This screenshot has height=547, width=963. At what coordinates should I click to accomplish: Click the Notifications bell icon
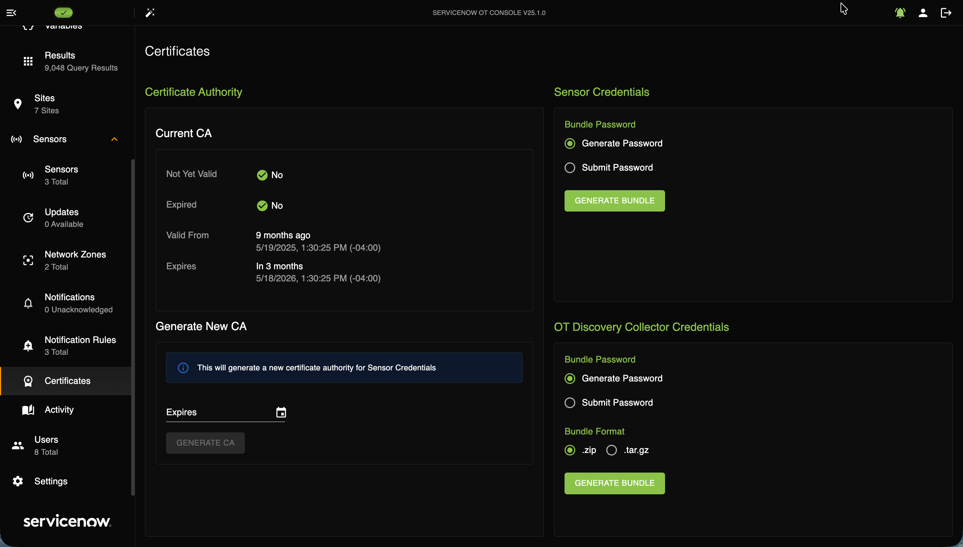click(x=28, y=303)
